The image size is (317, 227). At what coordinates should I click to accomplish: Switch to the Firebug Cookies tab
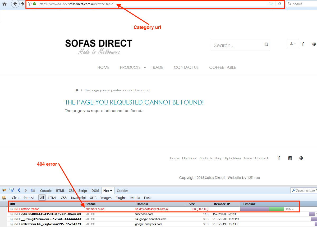point(122,190)
